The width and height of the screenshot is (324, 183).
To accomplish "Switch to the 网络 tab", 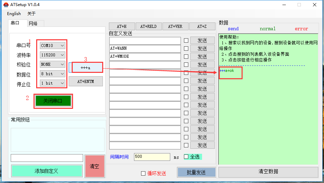I will [33, 24].
